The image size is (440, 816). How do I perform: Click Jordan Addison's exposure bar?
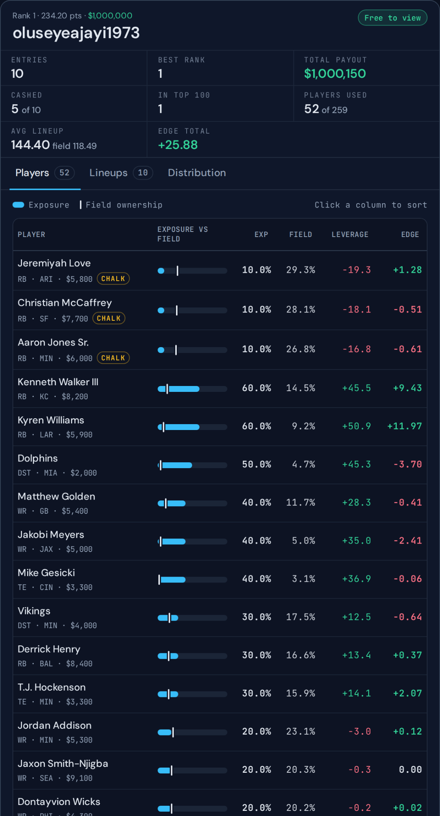(x=192, y=732)
